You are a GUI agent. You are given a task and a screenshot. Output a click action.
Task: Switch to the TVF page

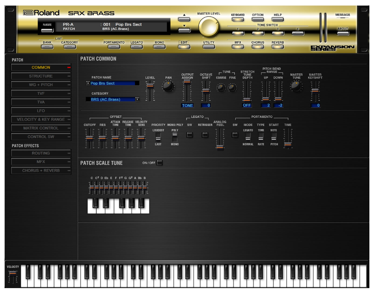point(41,93)
